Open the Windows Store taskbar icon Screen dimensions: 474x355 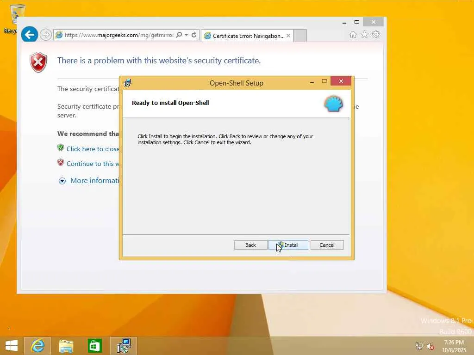click(x=94, y=346)
